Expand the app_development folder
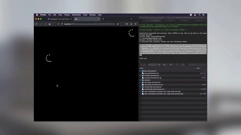The height and width of the screenshot is (135, 241). [140, 71]
